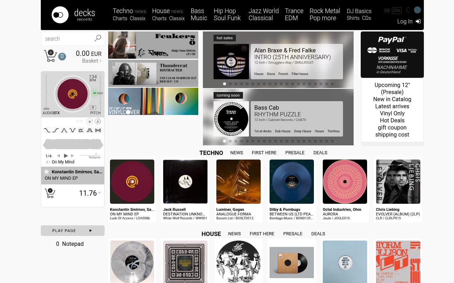Image resolution: width=454 pixels, height=283 pixels.
Task: Toggle the auto-play A circle icon
Action: pyautogui.click(x=98, y=122)
